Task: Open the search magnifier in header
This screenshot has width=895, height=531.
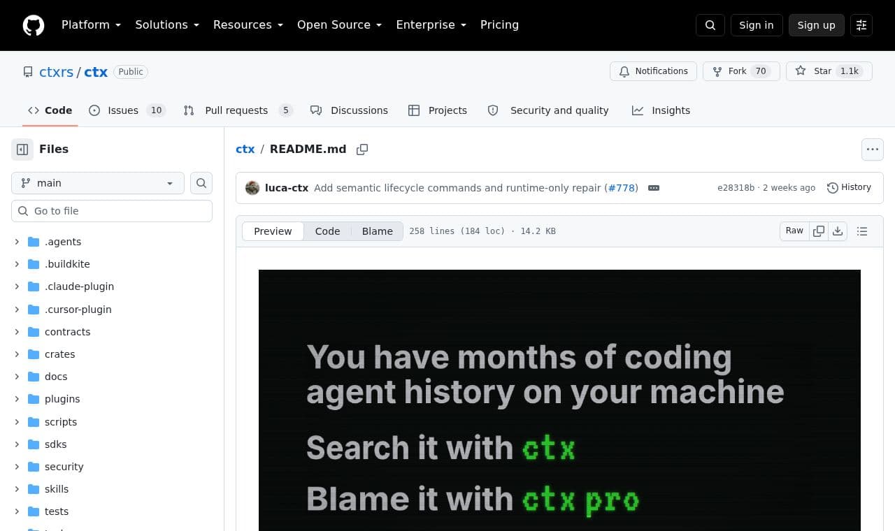Action: (x=710, y=25)
